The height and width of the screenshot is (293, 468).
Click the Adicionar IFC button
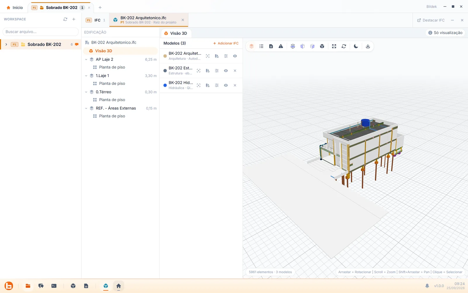pyautogui.click(x=226, y=43)
